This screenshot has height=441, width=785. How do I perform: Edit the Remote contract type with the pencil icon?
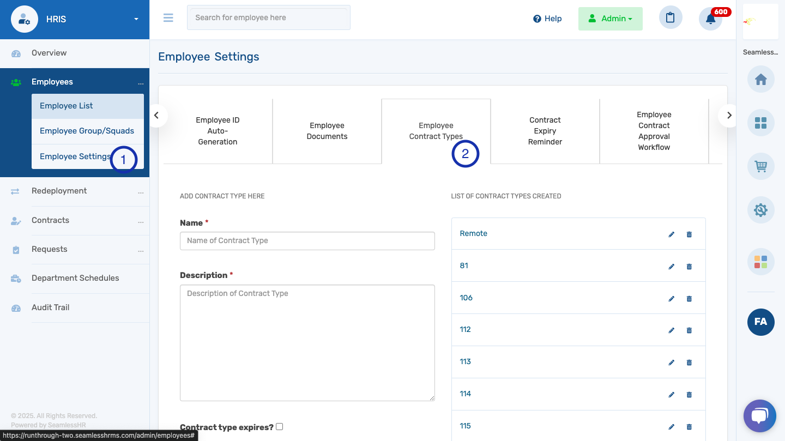tap(671, 234)
